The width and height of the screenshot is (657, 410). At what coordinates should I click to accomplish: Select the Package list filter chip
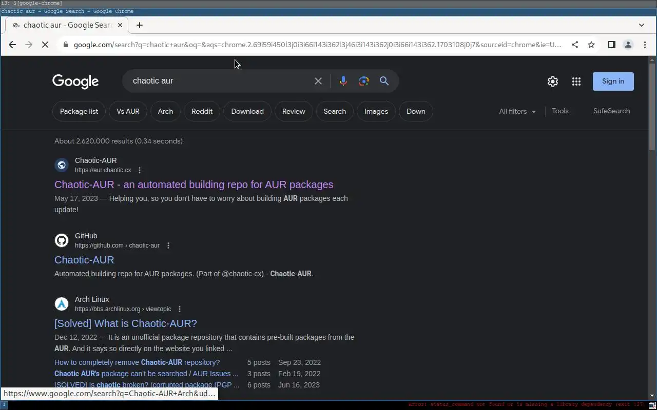click(x=79, y=111)
